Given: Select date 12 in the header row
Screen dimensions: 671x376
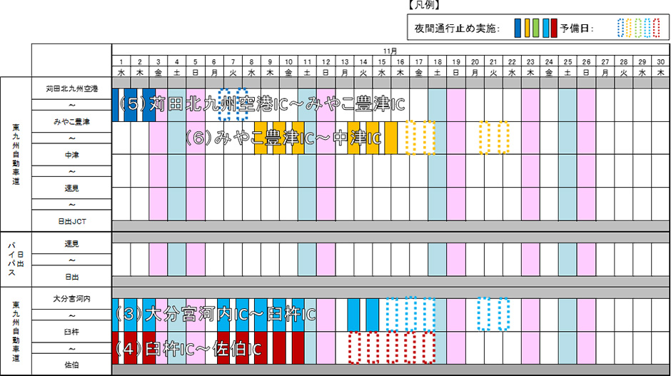Looking at the screenshot, I should 326,62.
